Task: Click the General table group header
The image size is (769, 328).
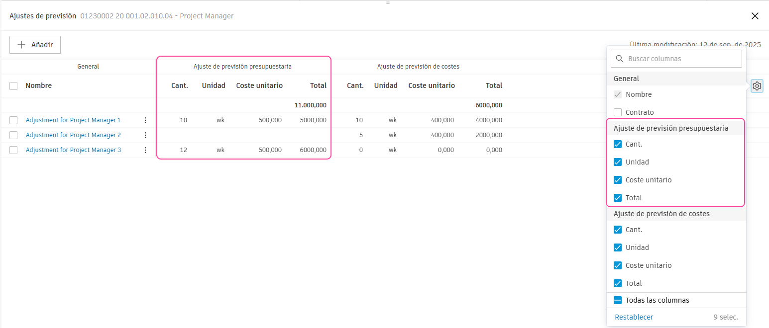Action: pyautogui.click(x=88, y=67)
